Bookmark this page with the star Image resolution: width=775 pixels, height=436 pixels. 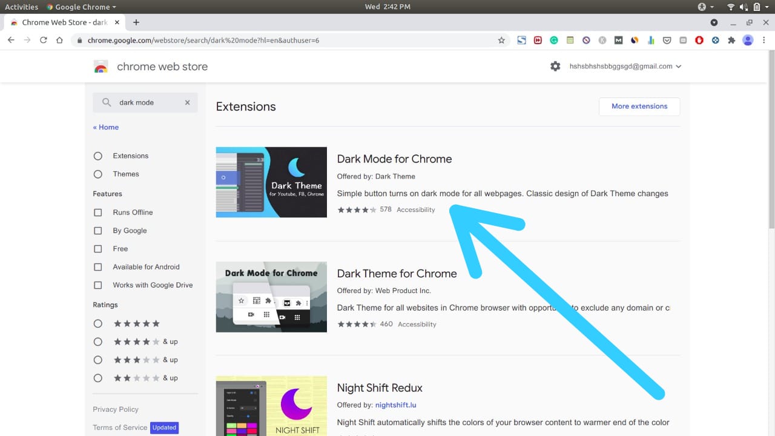pos(501,40)
